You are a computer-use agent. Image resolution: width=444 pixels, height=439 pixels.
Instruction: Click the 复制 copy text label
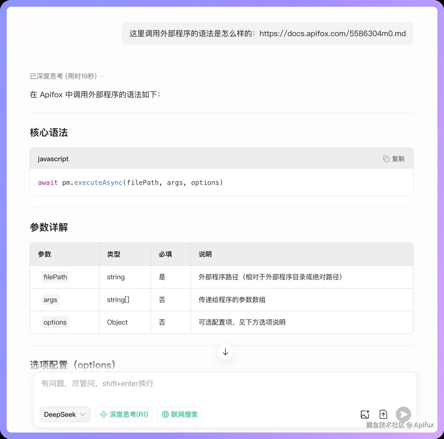[398, 159]
